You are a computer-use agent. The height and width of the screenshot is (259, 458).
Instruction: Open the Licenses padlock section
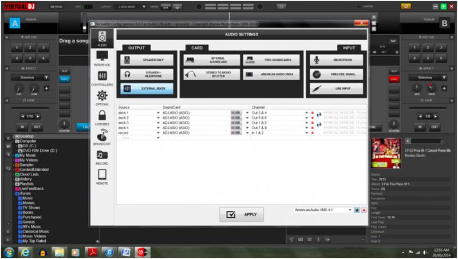(102, 117)
